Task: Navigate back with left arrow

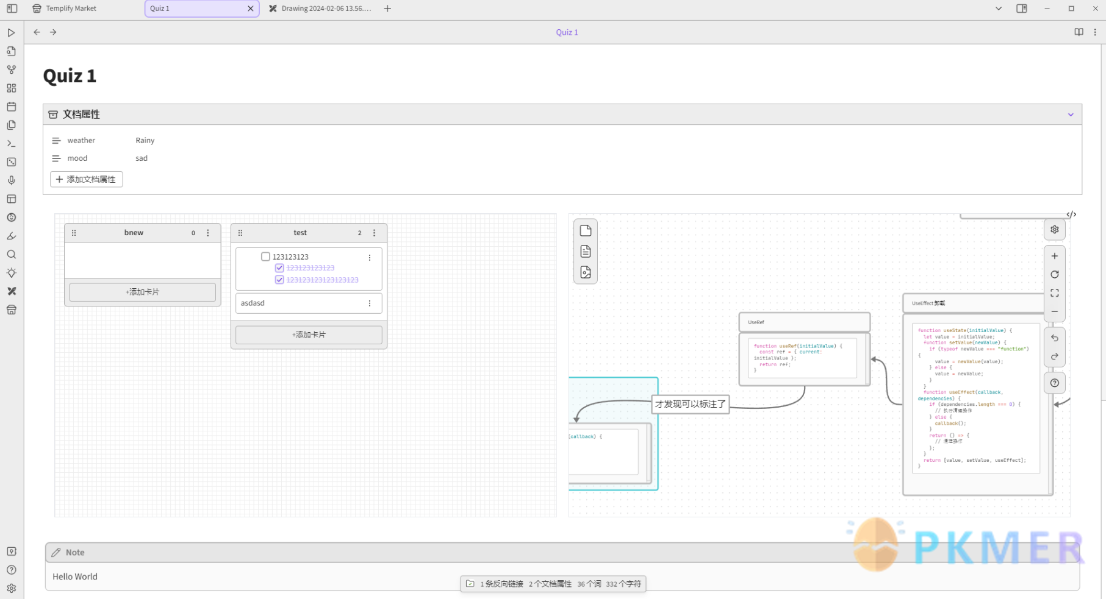Action: (37, 32)
